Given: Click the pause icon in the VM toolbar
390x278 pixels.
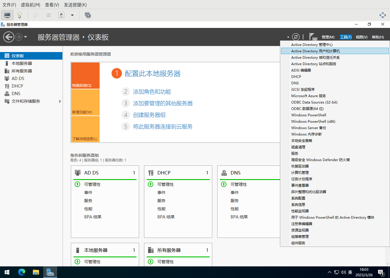Looking at the screenshot, I should (49, 15).
